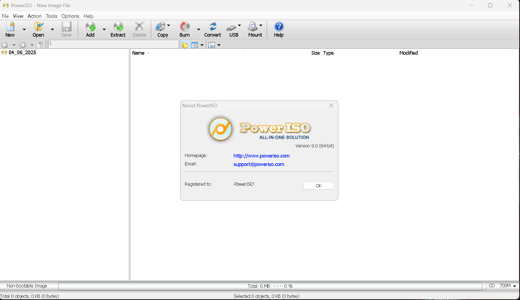Viewport: 520px width, 300px height.
Task: Click the Open file toolbar icon
Action: point(39,27)
